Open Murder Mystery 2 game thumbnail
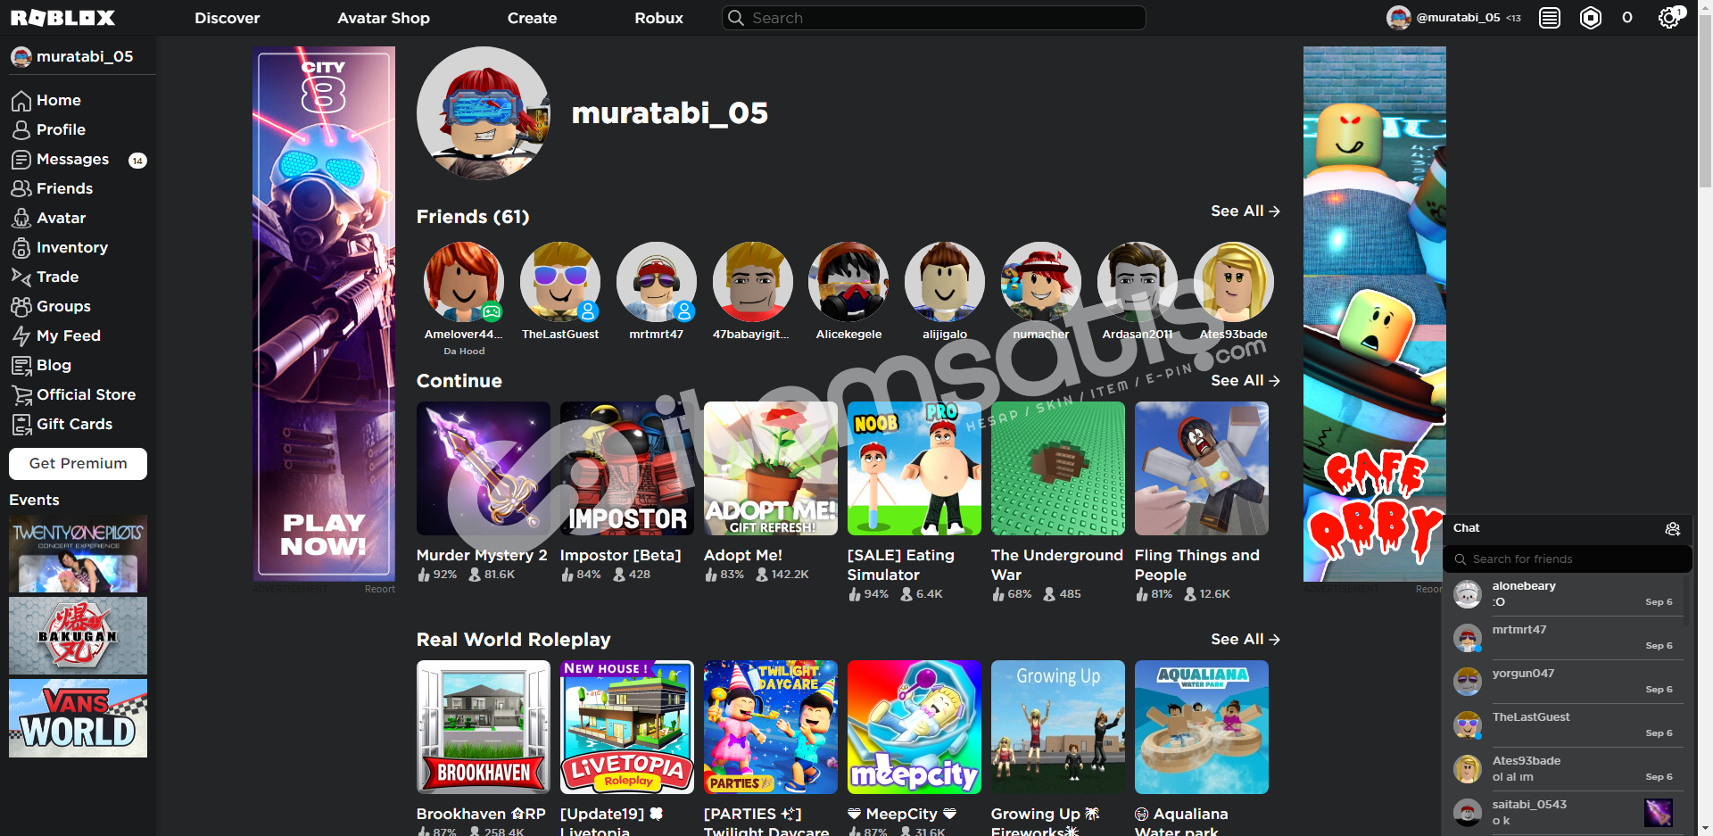 tap(484, 468)
